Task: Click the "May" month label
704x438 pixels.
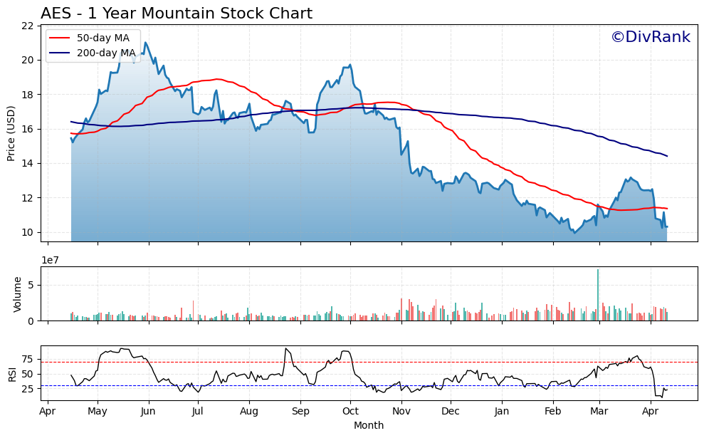Action: click(x=98, y=412)
